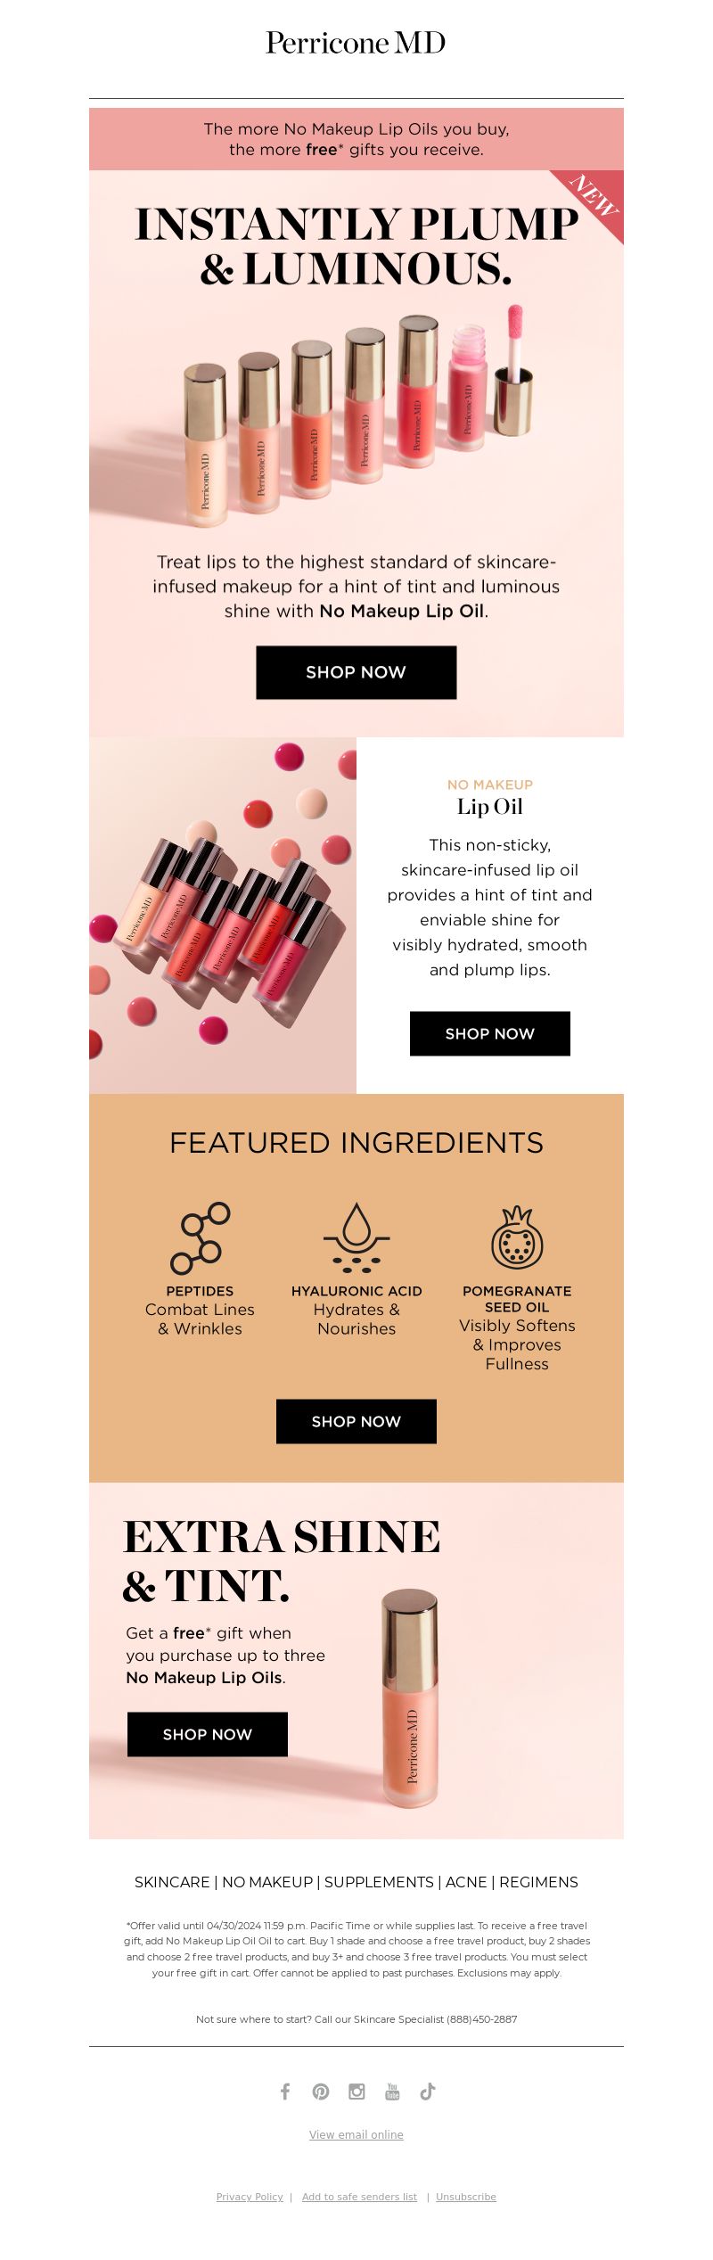
Task: Click the Pomegranate Seed Oil icon
Action: [x=517, y=1237]
